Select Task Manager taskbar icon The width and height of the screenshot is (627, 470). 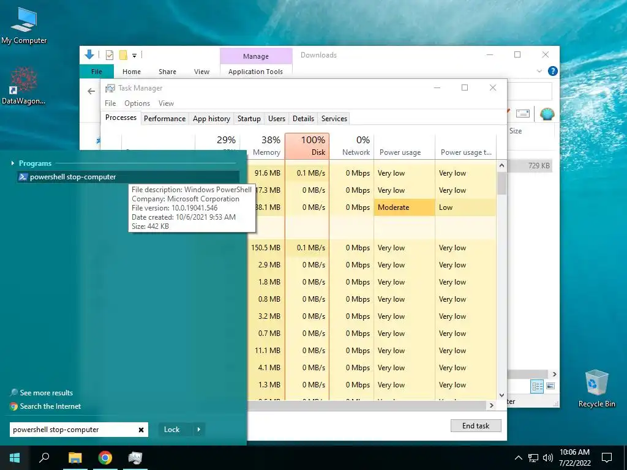coord(135,458)
